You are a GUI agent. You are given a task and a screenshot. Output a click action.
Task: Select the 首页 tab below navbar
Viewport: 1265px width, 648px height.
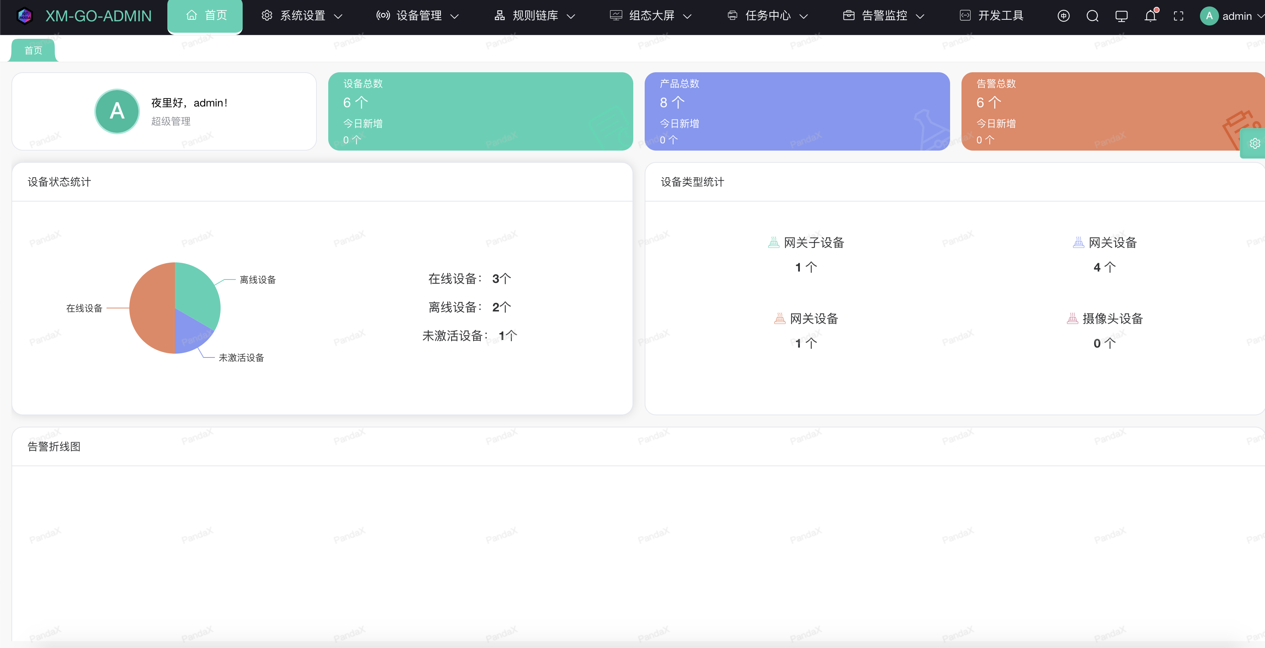(x=33, y=51)
